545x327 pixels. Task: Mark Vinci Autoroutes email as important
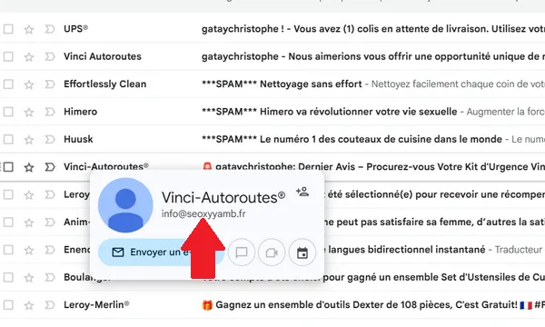click(x=50, y=56)
